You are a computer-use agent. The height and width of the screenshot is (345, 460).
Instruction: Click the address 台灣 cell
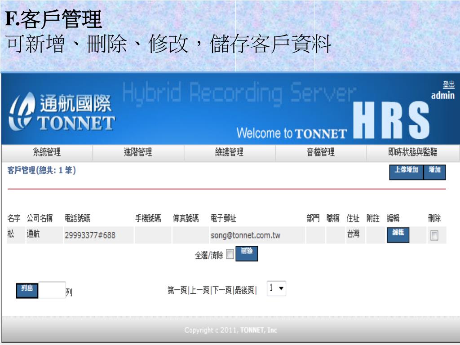click(355, 235)
